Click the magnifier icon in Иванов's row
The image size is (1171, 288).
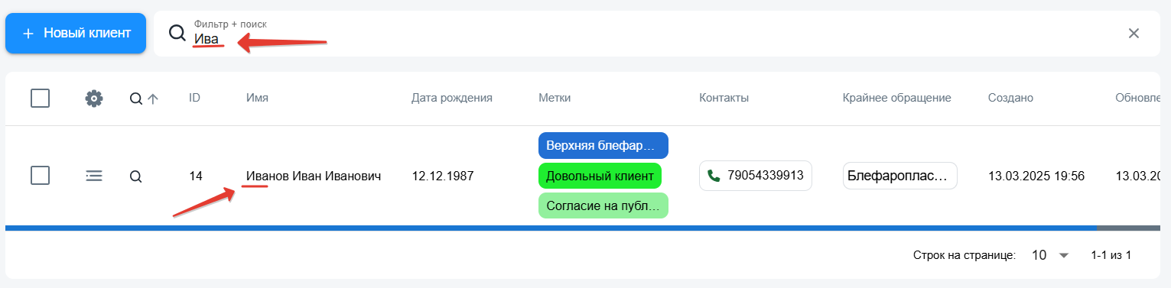coord(135,176)
